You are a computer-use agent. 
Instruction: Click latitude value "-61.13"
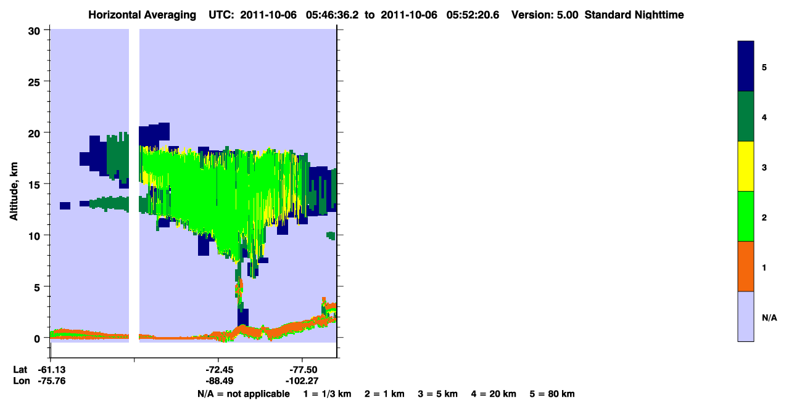pos(52,369)
